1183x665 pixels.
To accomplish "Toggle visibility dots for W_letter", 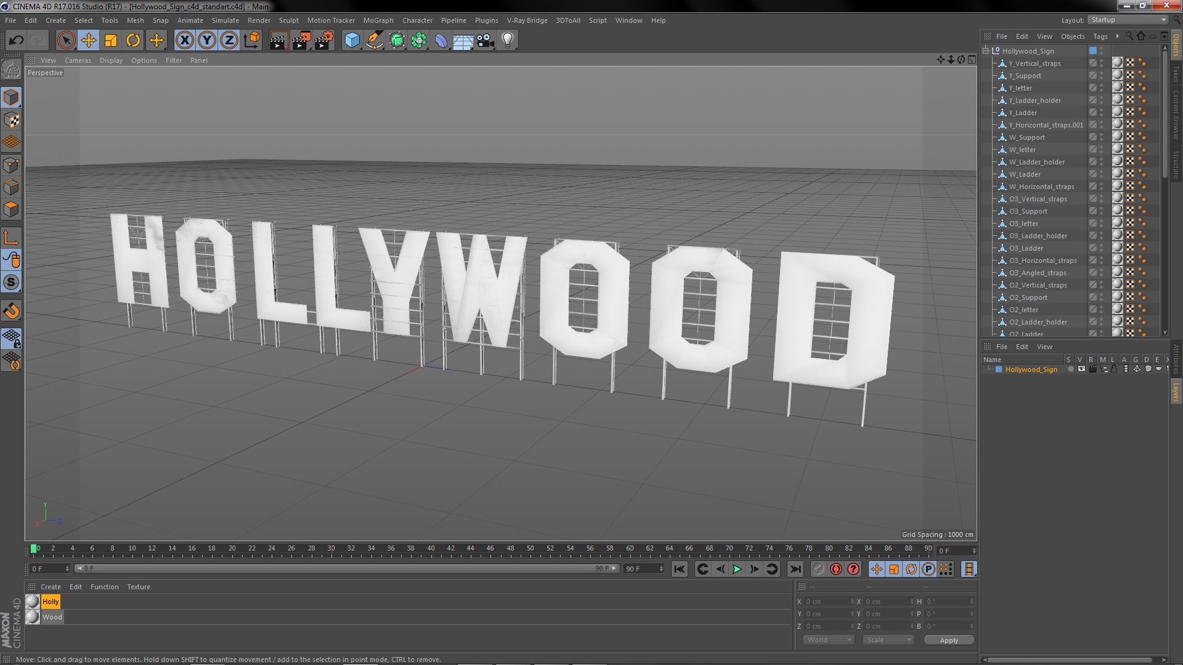I will [1102, 149].
